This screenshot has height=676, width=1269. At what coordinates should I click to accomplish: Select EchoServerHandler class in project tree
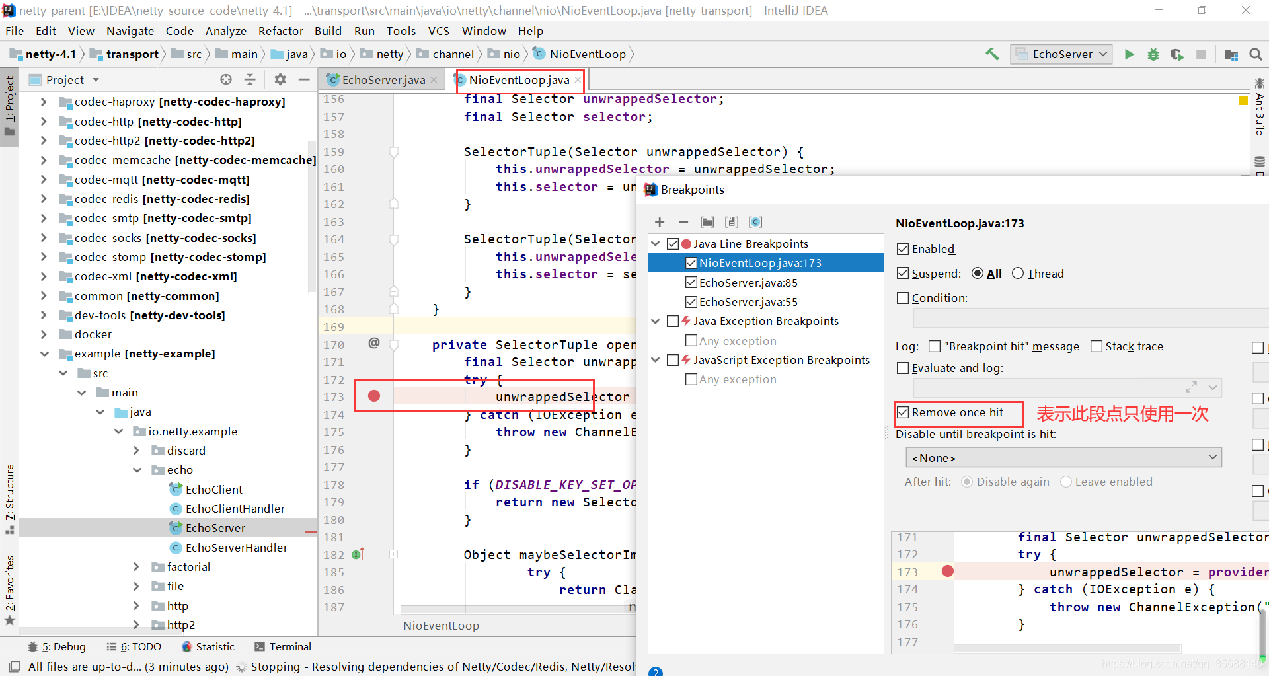tap(236, 547)
